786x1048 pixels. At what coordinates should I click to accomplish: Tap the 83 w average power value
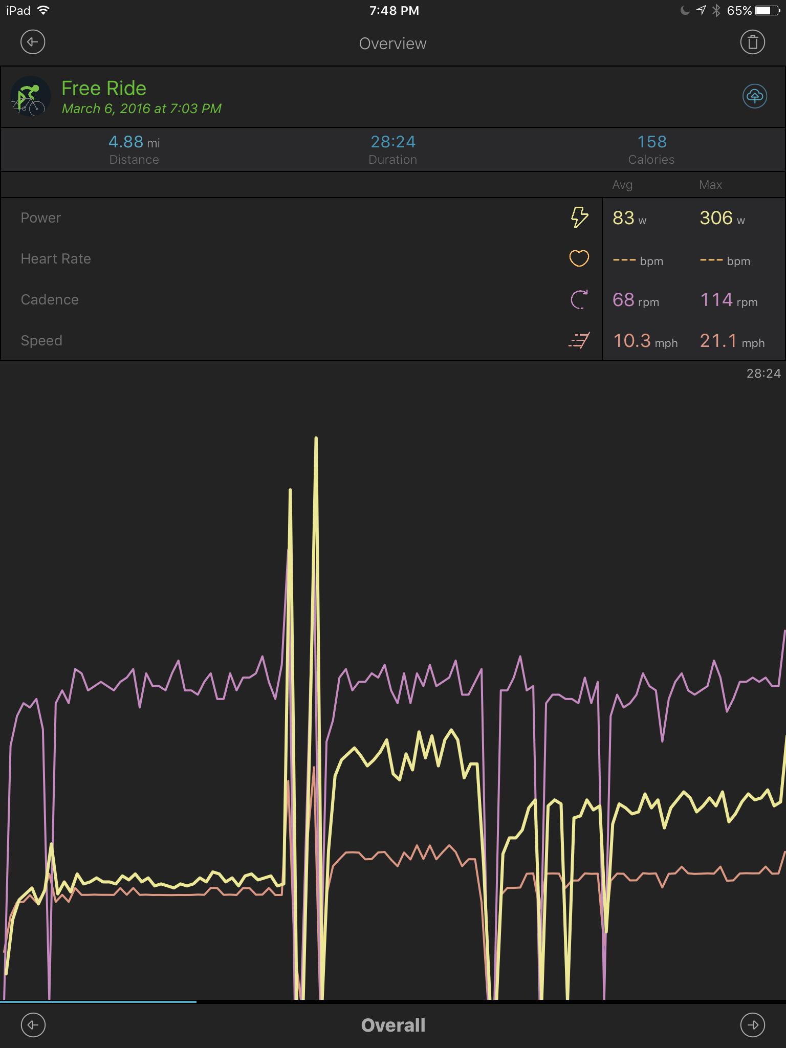pos(629,219)
